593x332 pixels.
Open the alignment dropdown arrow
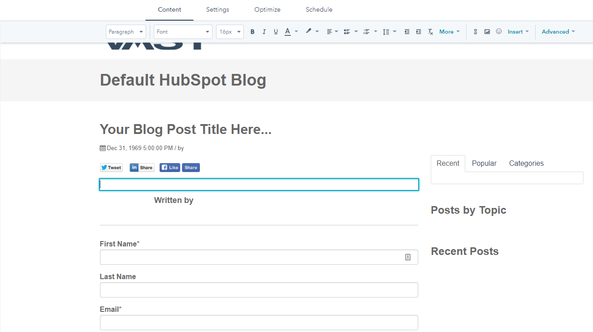coord(337,32)
